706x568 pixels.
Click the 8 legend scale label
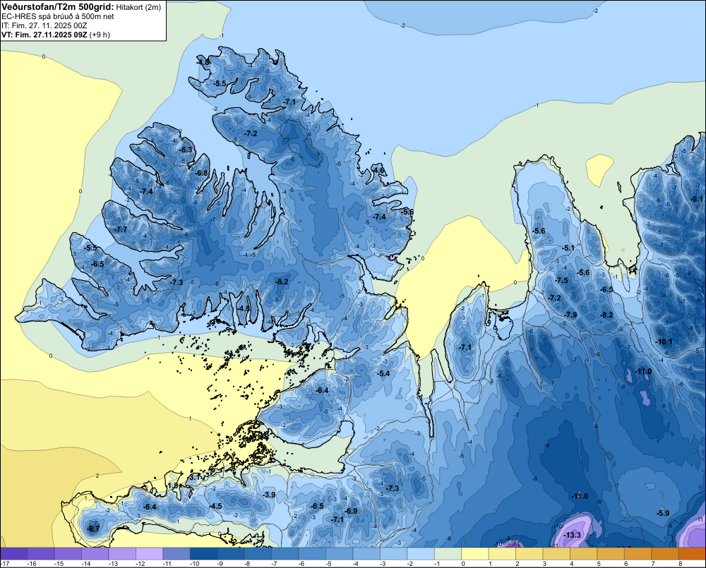click(x=680, y=564)
